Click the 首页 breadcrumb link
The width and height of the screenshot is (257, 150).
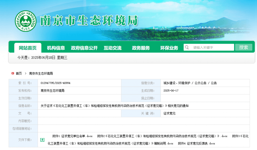(19, 73)
